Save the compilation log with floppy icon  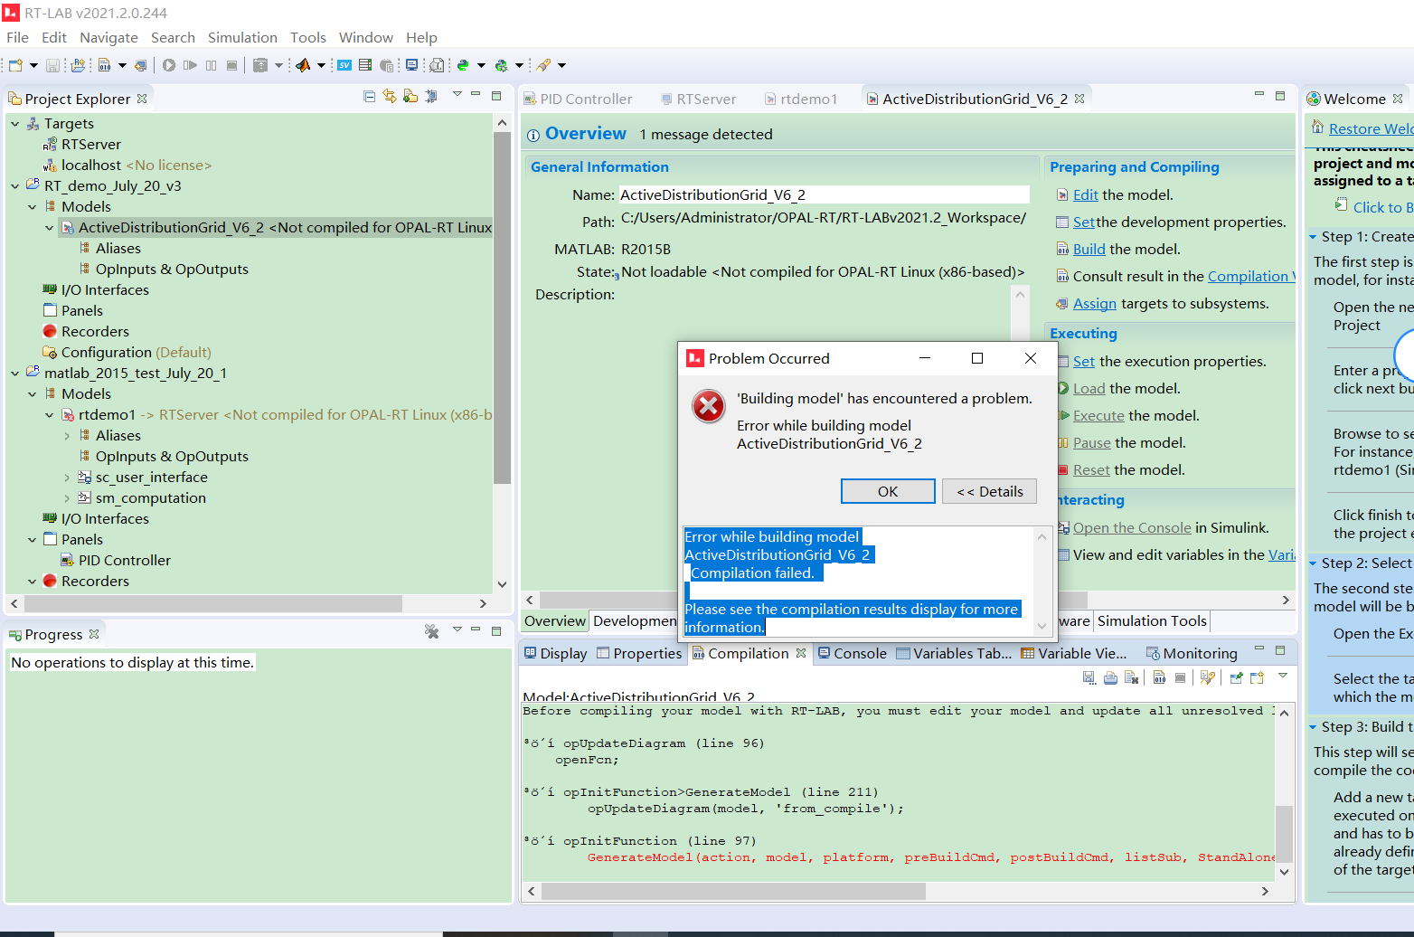pyautogui.click(x=1089, y=677)
